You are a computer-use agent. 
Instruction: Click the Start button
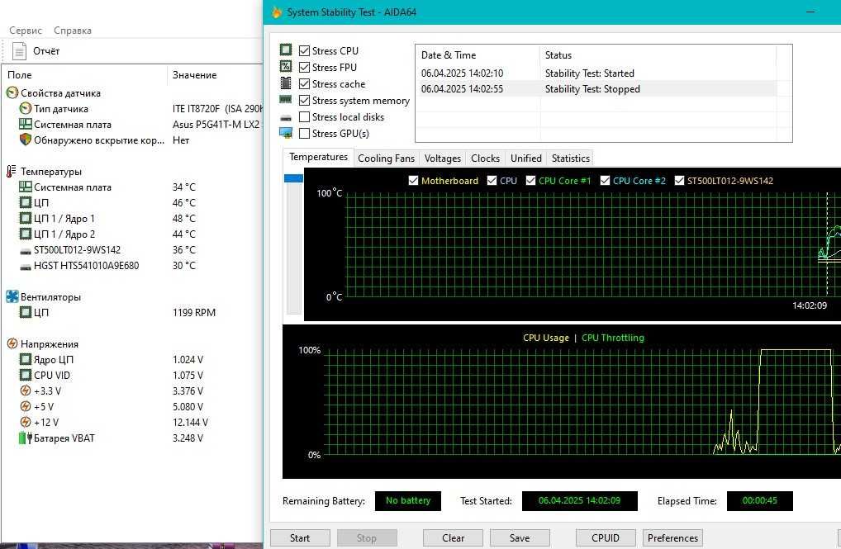300,537
